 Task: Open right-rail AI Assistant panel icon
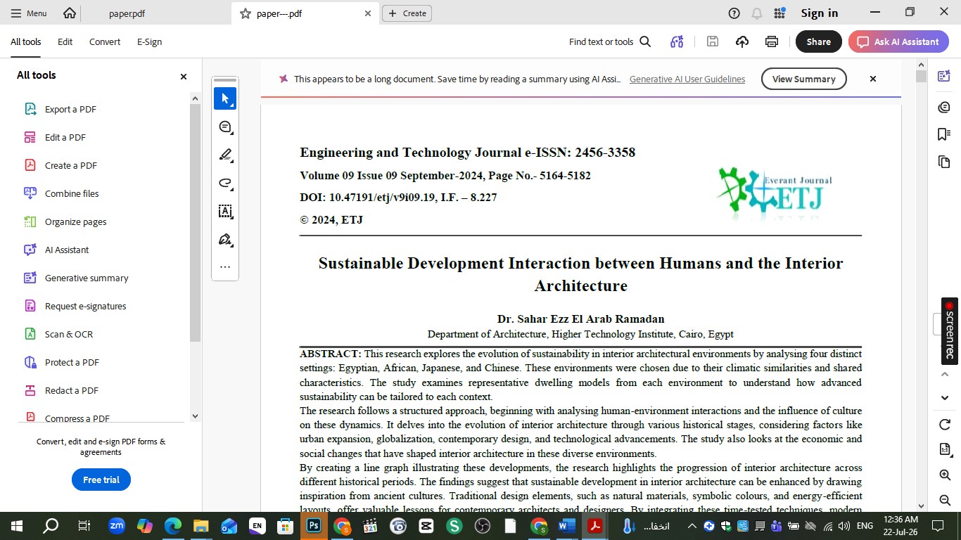point(944,76)
